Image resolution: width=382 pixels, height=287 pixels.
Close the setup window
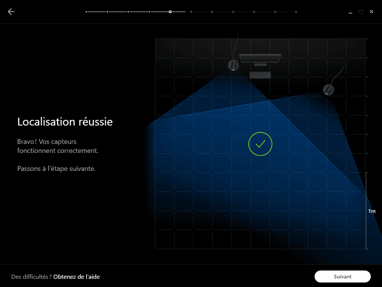(372, 12)
